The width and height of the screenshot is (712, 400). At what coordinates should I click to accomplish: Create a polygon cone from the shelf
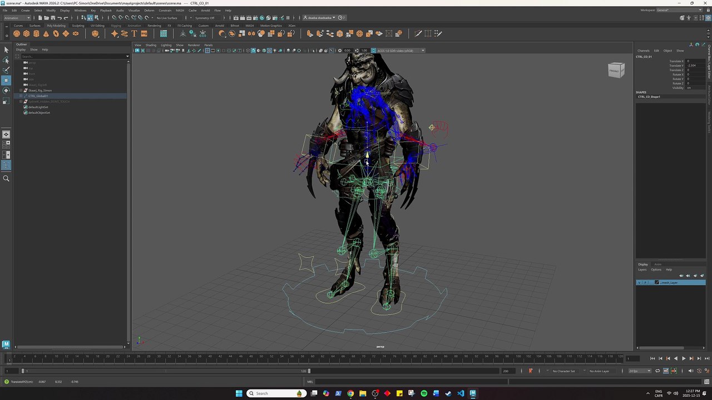coord(46,33)
